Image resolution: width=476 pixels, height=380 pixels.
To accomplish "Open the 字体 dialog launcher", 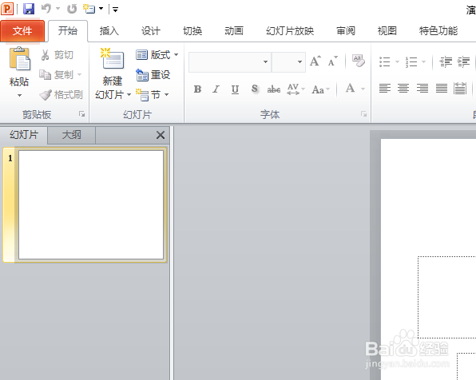I will point(363,114).
